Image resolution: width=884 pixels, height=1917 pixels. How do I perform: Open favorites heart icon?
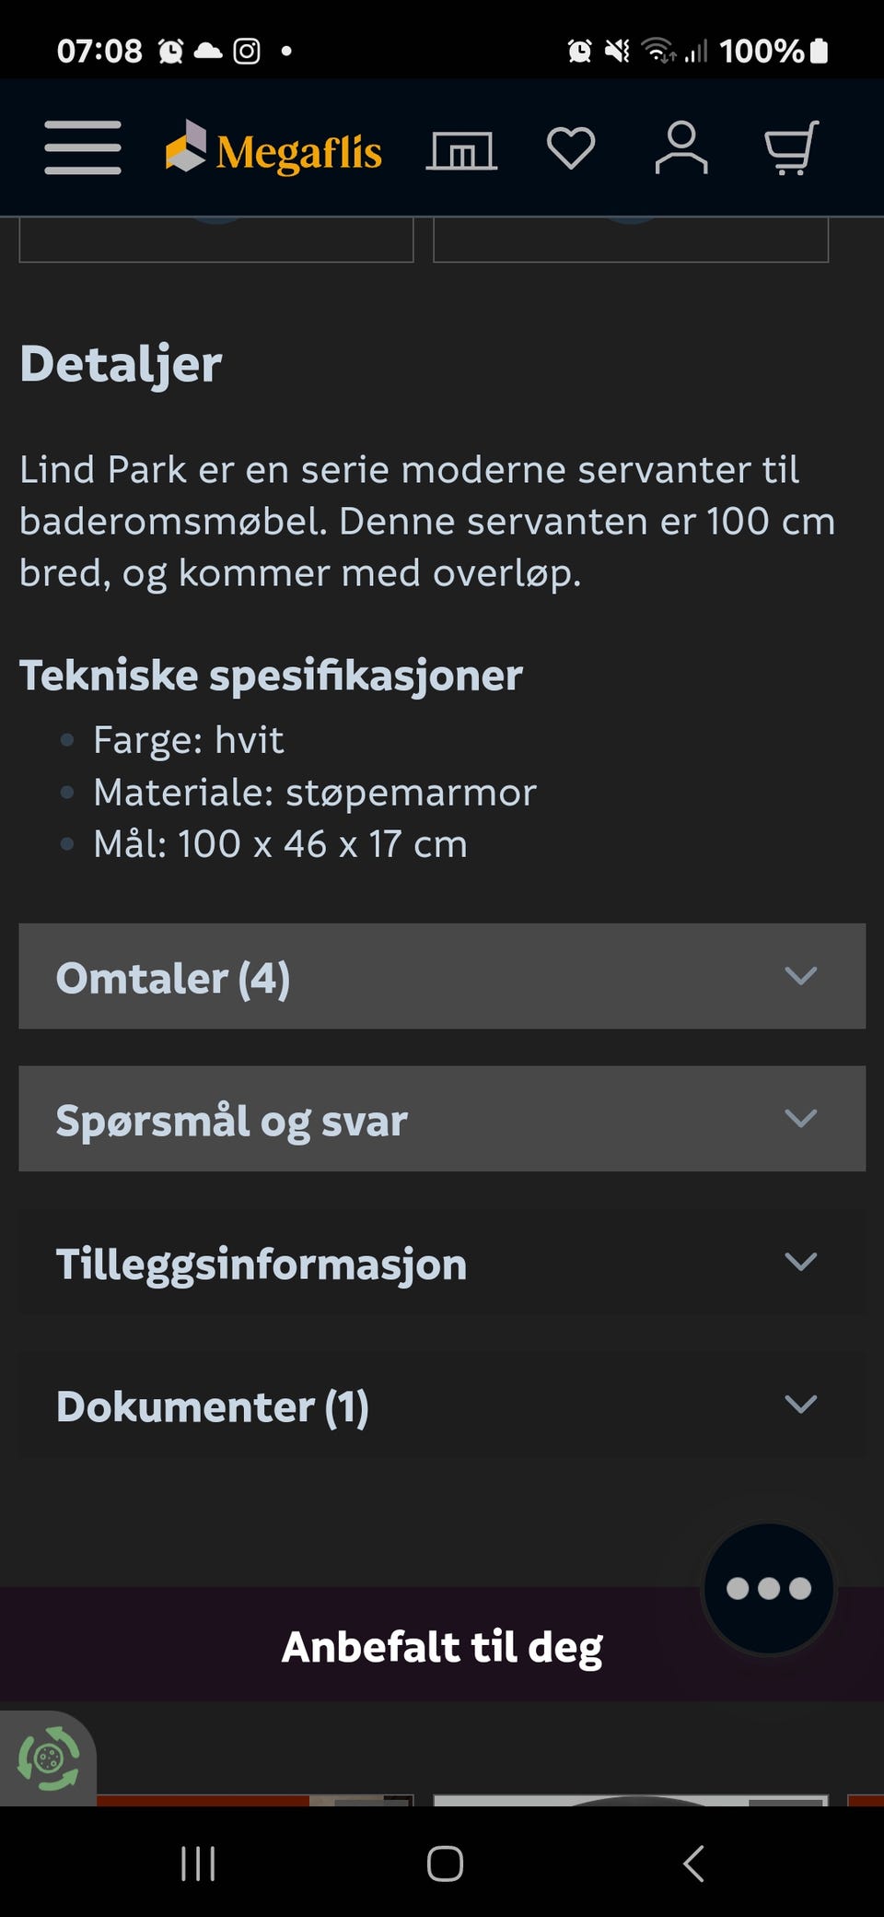point(571,147)
